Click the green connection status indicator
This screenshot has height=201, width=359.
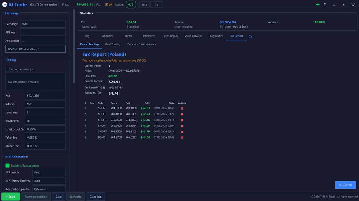point(318,4)
